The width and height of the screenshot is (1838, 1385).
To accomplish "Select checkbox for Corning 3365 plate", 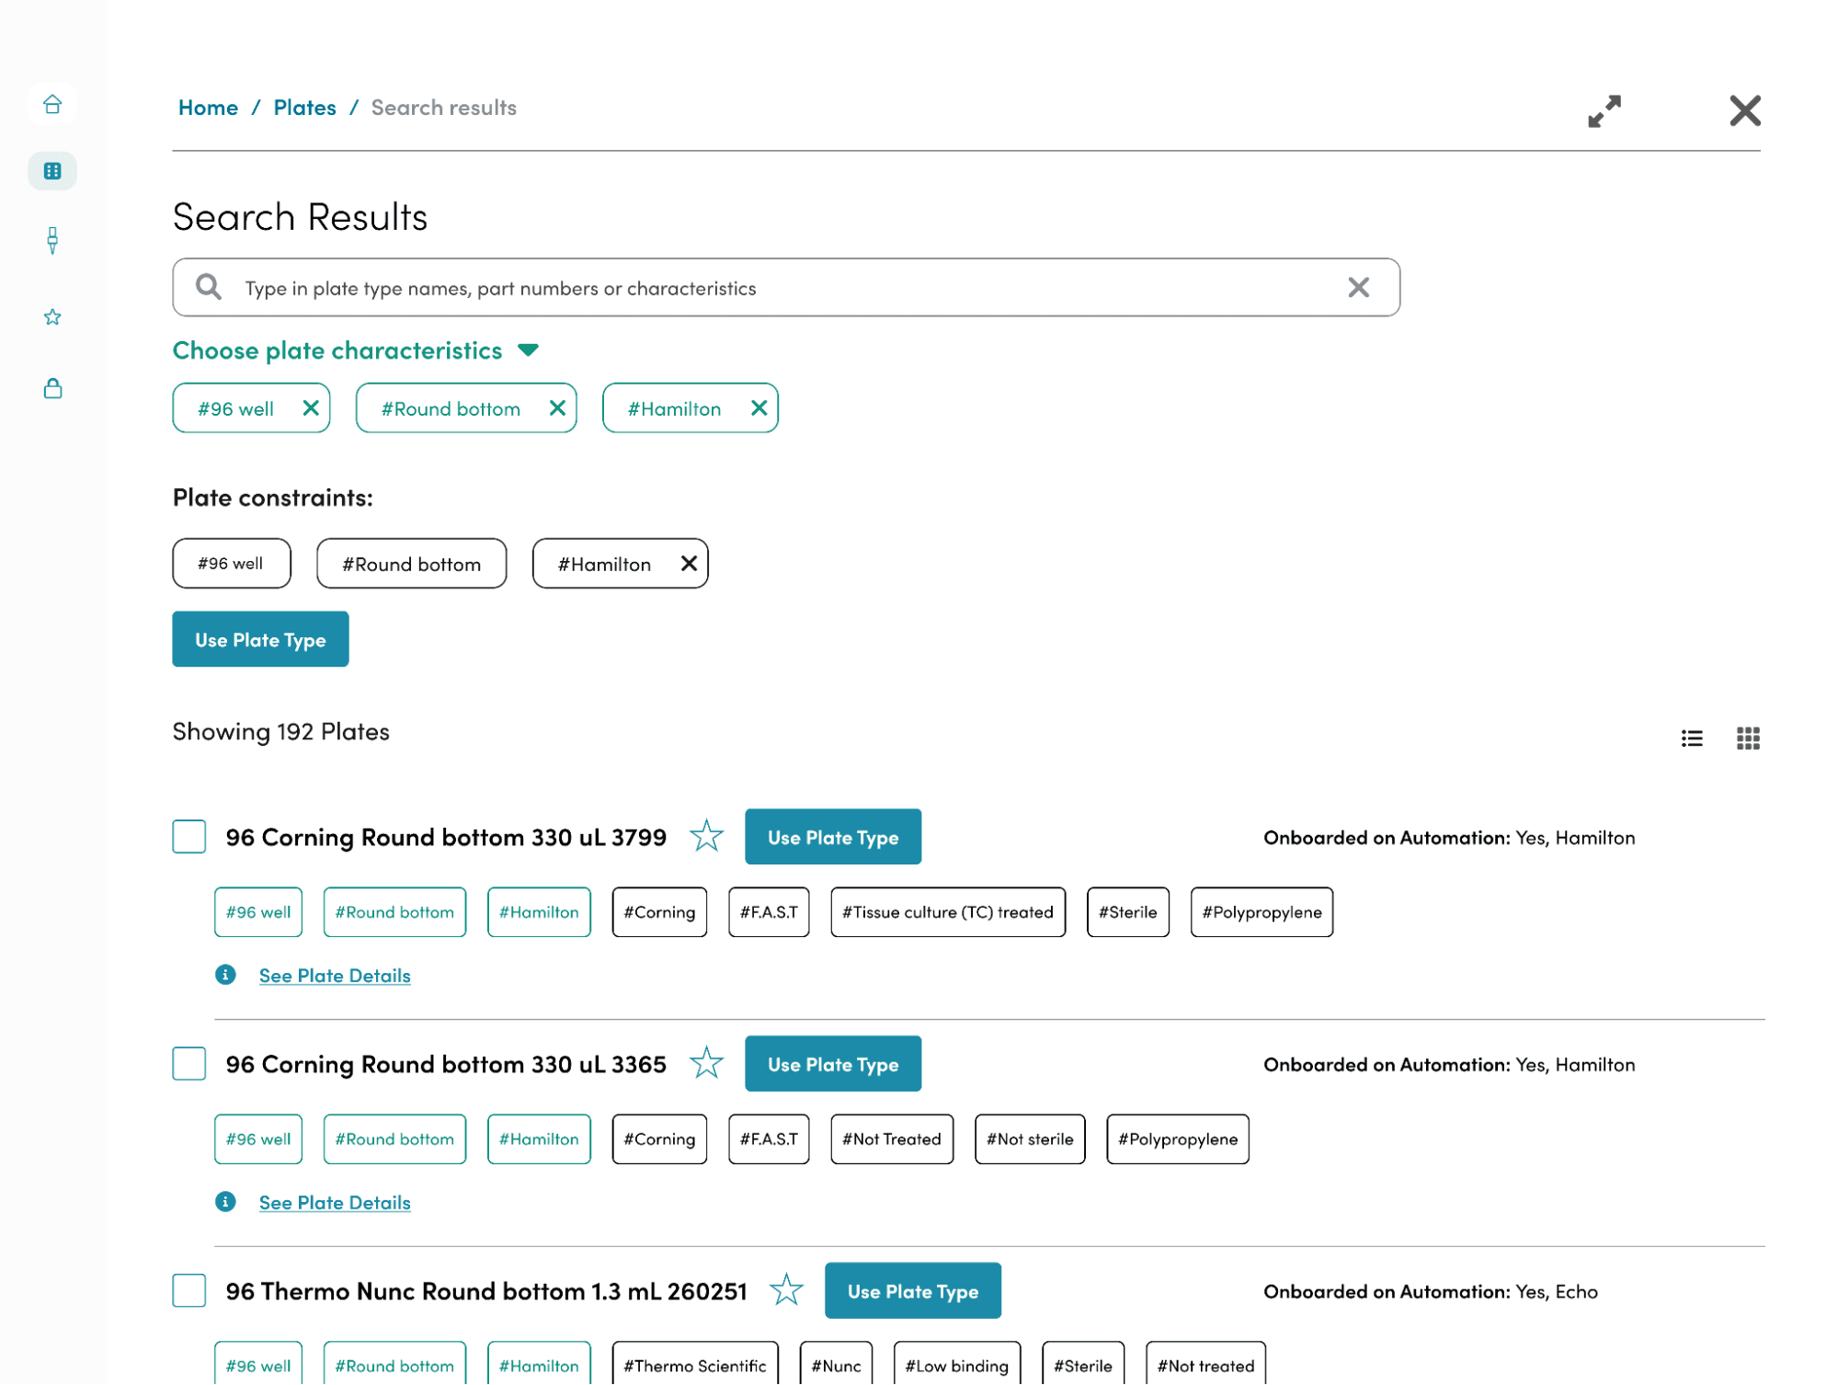I will click(x=189, y=1064).
